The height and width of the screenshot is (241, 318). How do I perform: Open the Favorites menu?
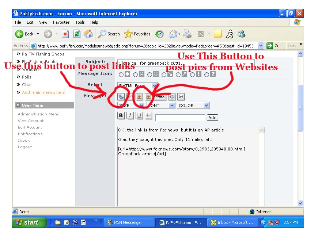[x=61, y=22]
